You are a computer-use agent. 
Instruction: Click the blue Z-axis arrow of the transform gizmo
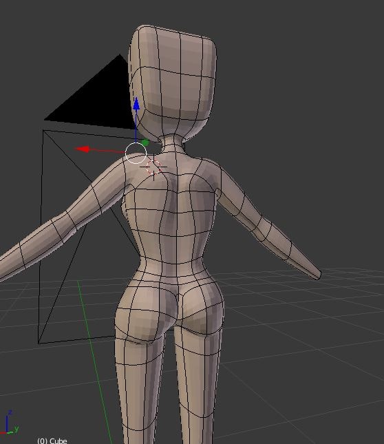point(136,104)
